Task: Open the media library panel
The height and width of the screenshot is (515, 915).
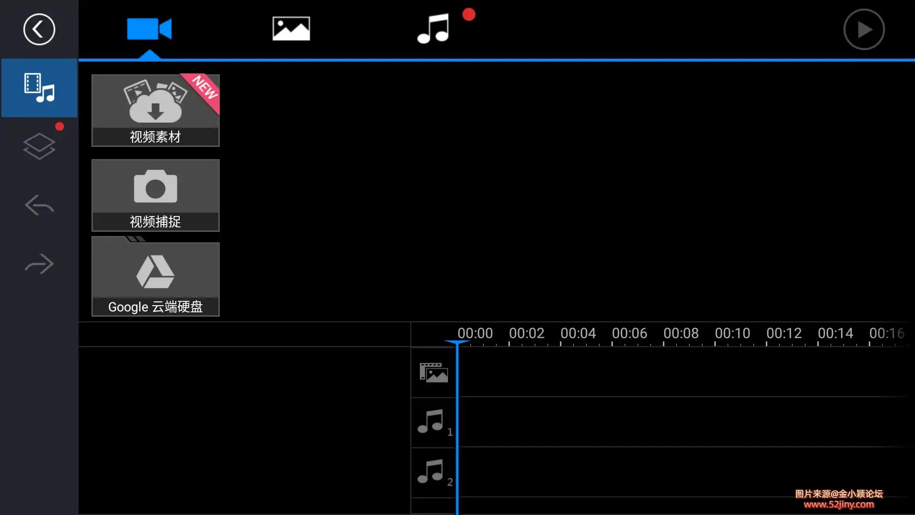Action: pos(39,88)
